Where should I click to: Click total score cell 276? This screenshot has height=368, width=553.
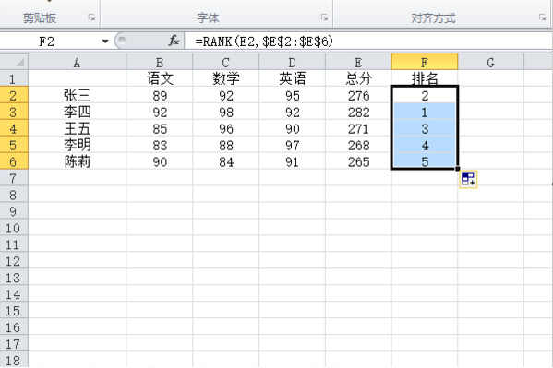[x=358, y=95]
